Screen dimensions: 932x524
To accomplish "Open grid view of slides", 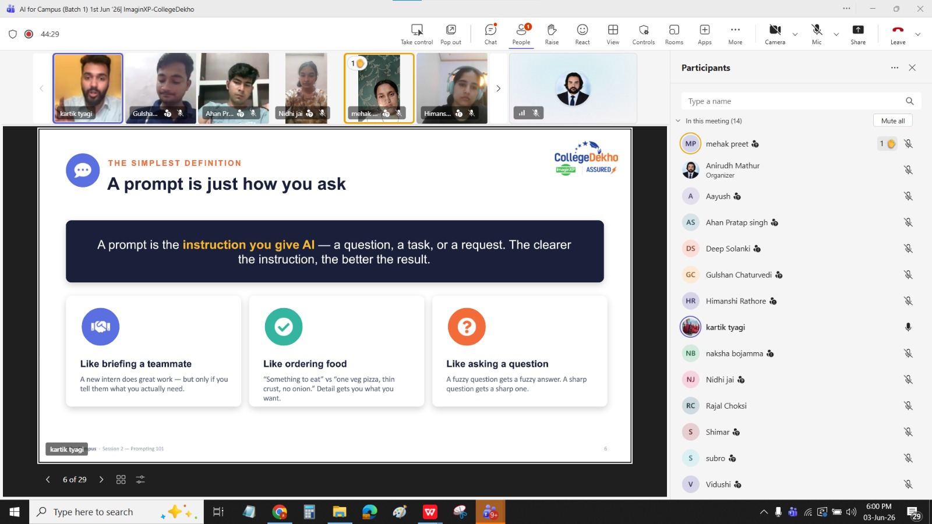I will click(121, 480).
